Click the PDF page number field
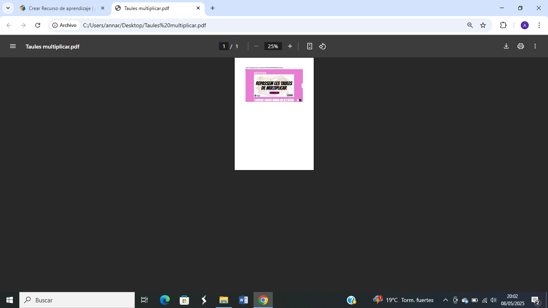The height and width of the screenshot is (308, 548). click(224, 46)
